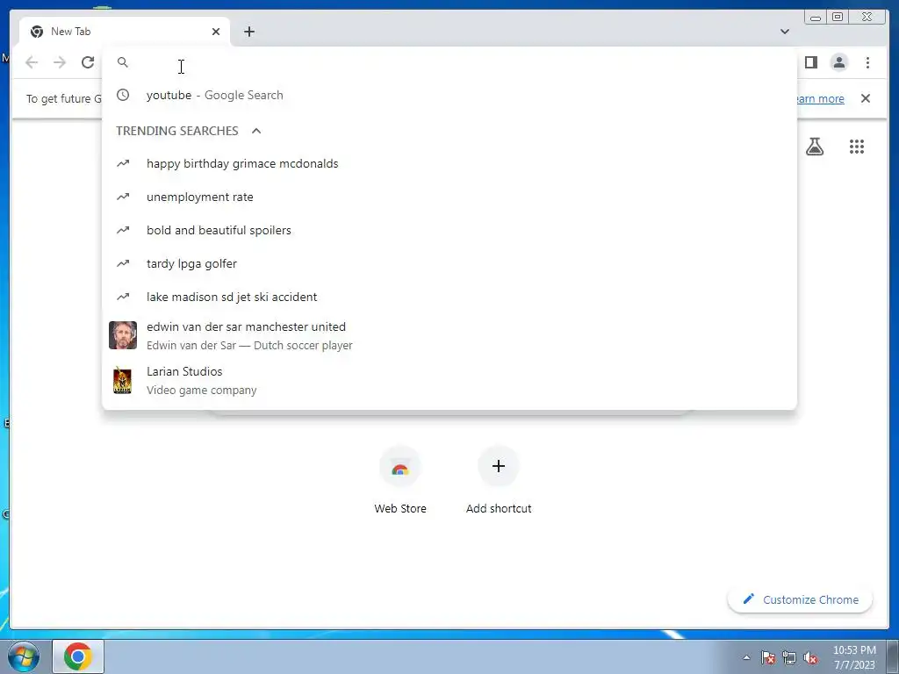This screenshot has width=899, height=674.
Task: Click the muted volume tray icon
Action: (x=810, y=657)
